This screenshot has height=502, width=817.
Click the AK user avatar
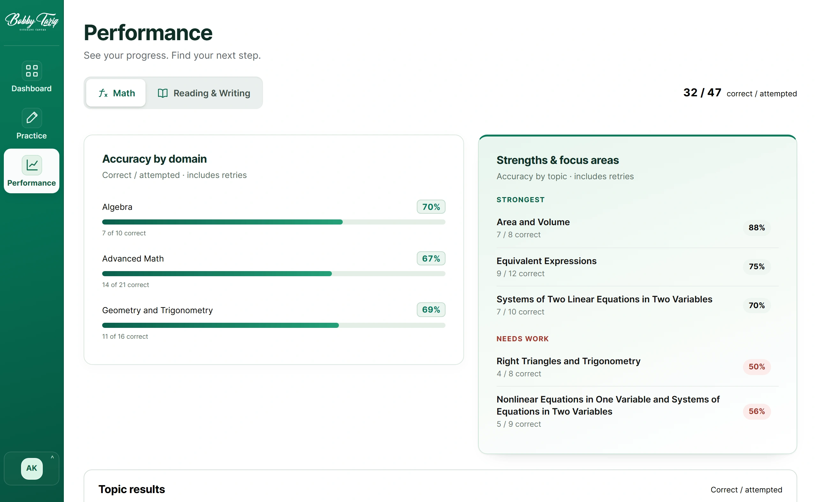32,468
